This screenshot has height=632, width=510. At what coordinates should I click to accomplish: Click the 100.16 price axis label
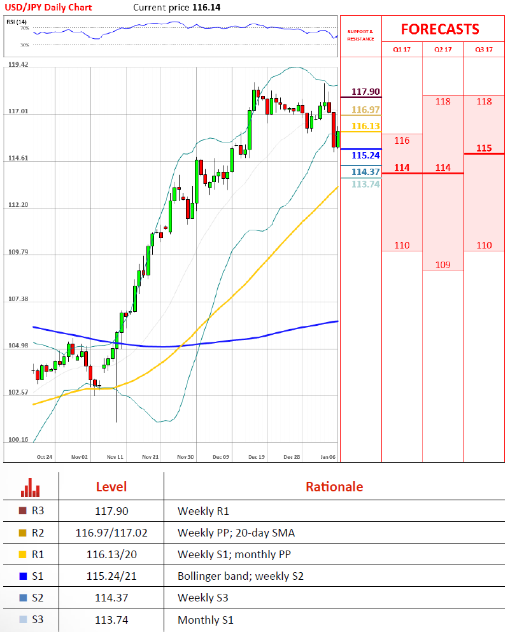click(x=18, y=439)
